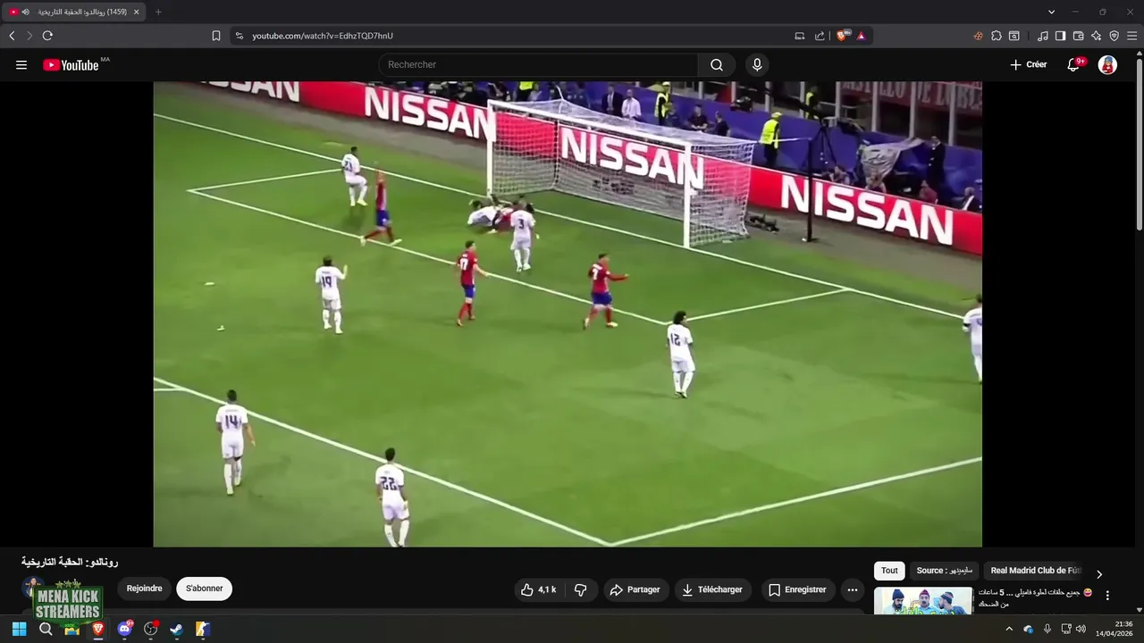
Task: Open Leo AI sparkle icon
Action: coord(1096,36)
